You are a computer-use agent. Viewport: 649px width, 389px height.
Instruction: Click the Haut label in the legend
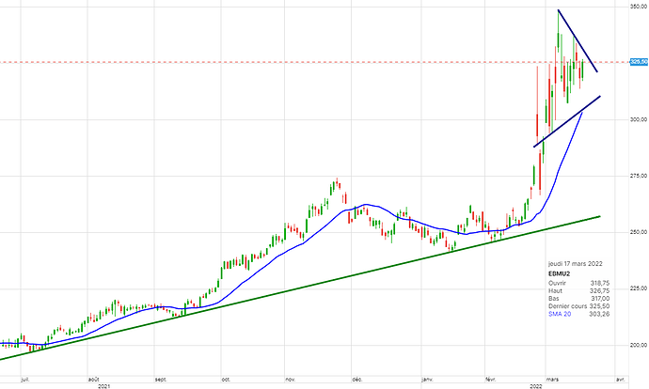click(x=556, y=291)
